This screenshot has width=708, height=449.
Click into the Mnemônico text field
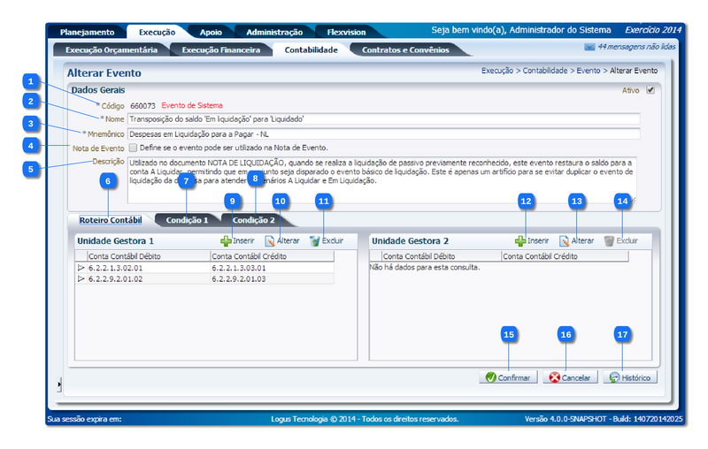coord(382,133)
